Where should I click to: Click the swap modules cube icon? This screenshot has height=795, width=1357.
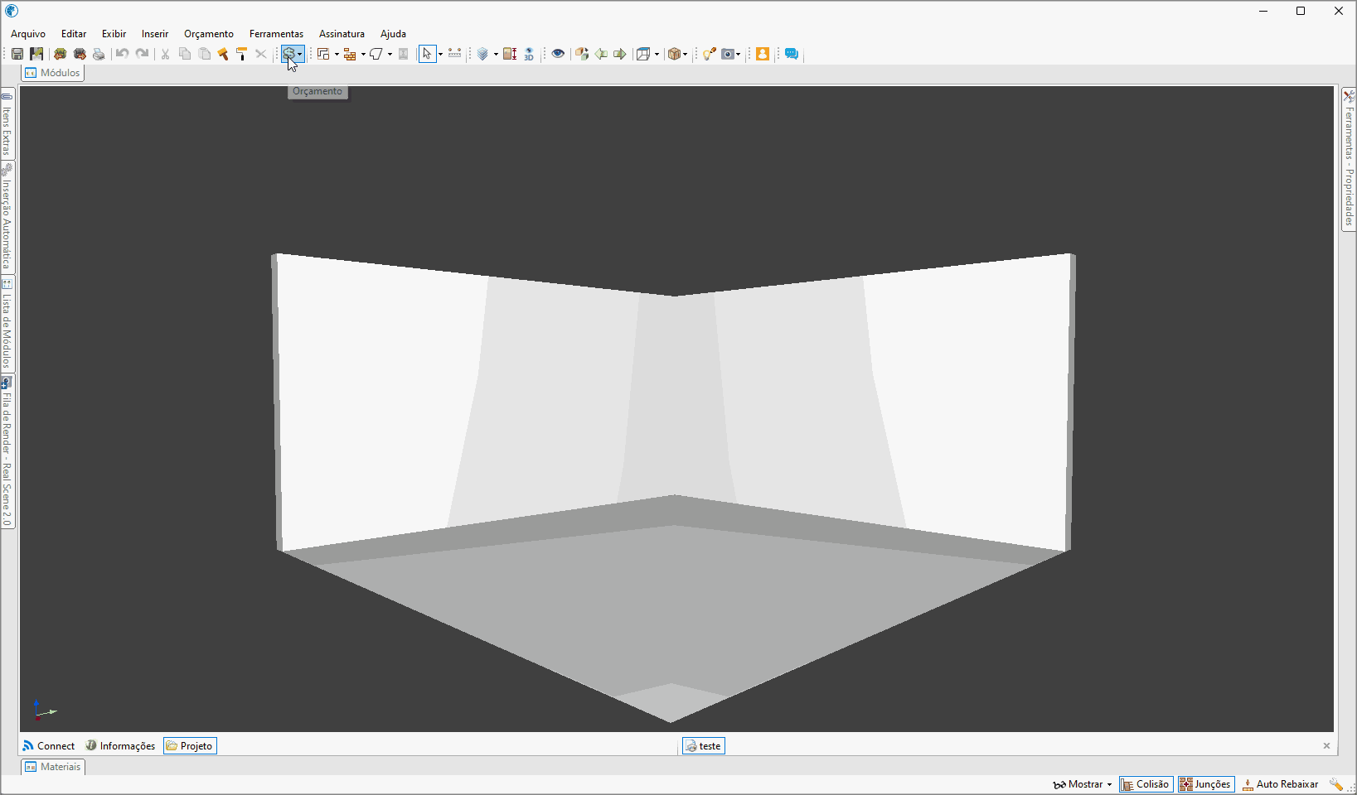pyautogui.click(x=582, y=54)
